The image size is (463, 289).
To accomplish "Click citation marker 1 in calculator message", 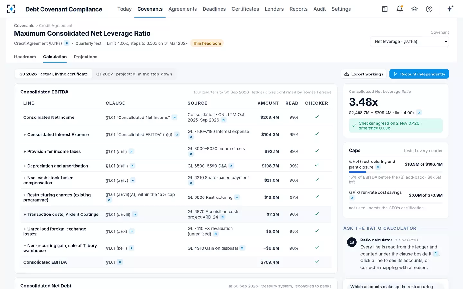I will (x=436, y=254).
